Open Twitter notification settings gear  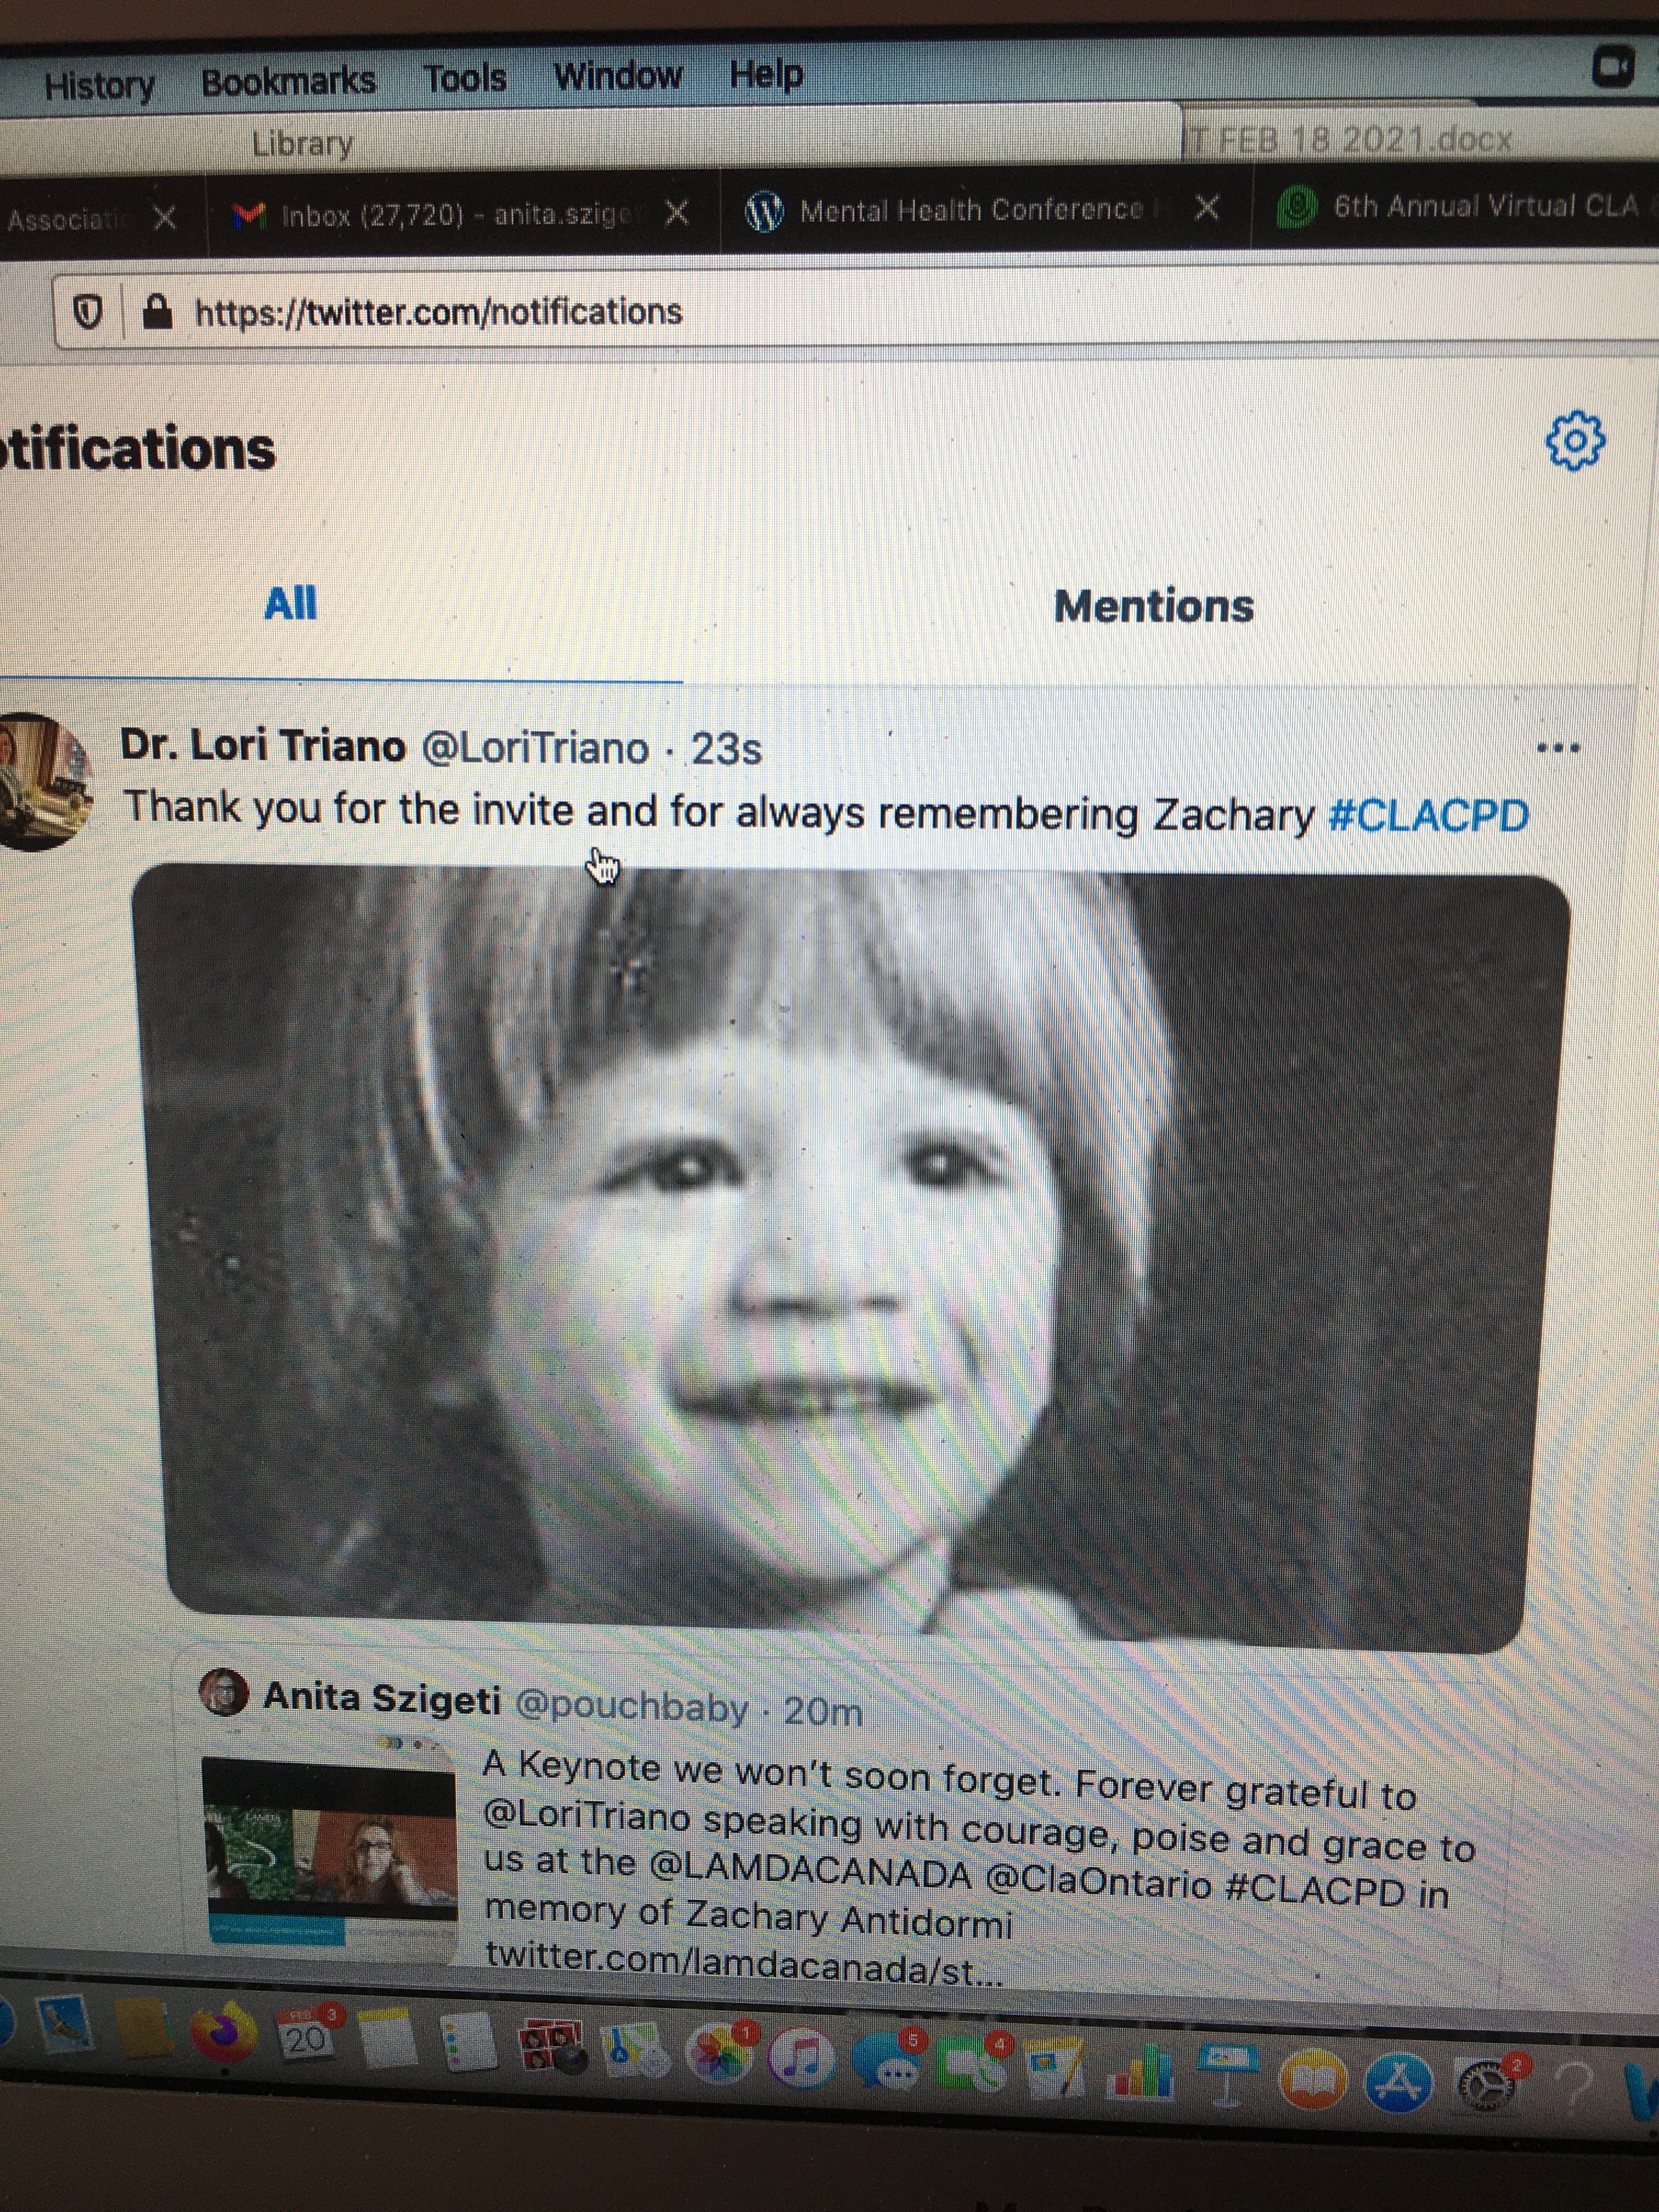1575,441
